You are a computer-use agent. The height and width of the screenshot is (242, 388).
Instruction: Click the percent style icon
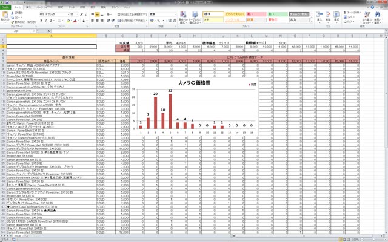(x=159, y=21)
